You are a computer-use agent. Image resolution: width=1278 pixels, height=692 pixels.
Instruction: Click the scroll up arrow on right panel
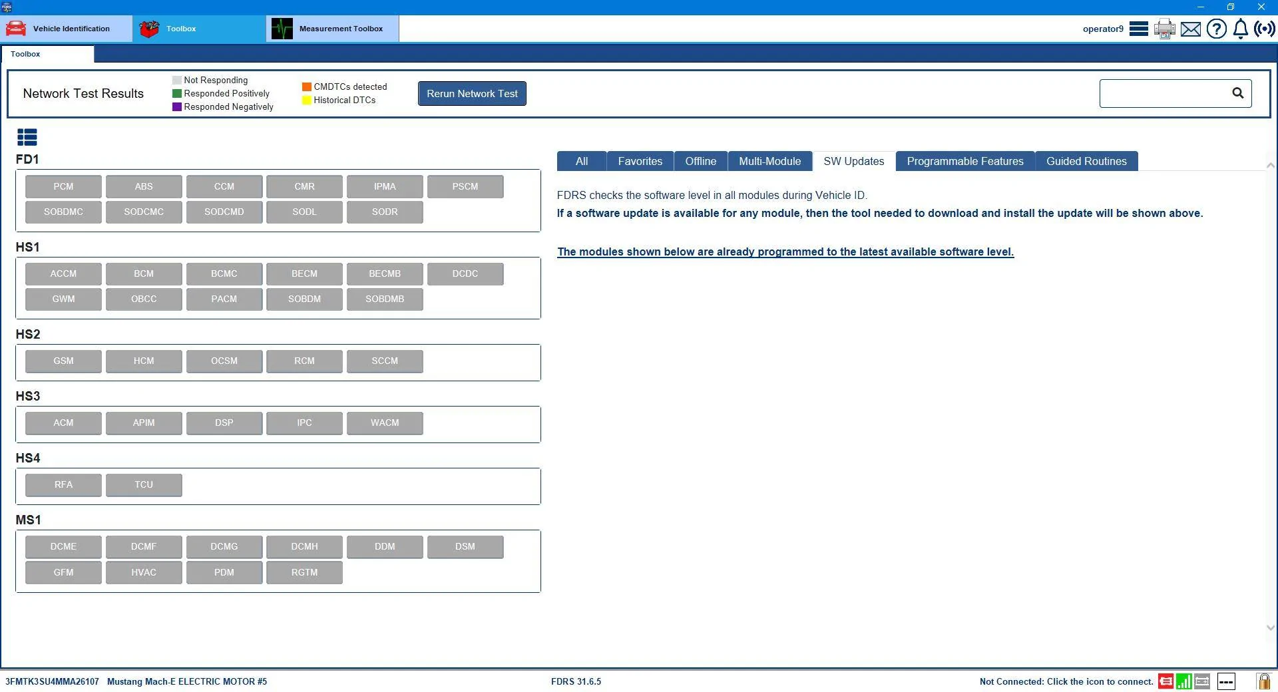[x=1270, y=165]
